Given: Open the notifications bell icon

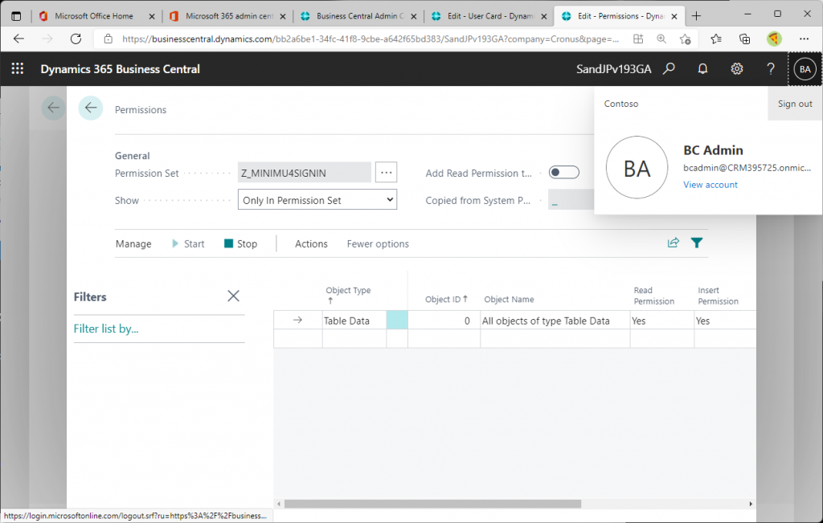Looking at the screenshot, I should pyautogui.click(x=702, y=69).
